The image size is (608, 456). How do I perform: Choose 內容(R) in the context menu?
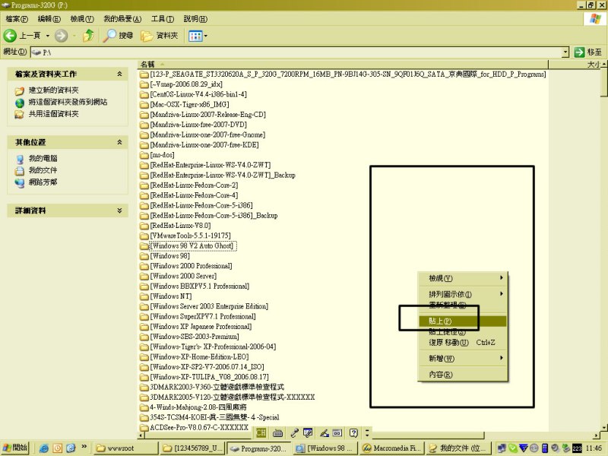[463, 374]
